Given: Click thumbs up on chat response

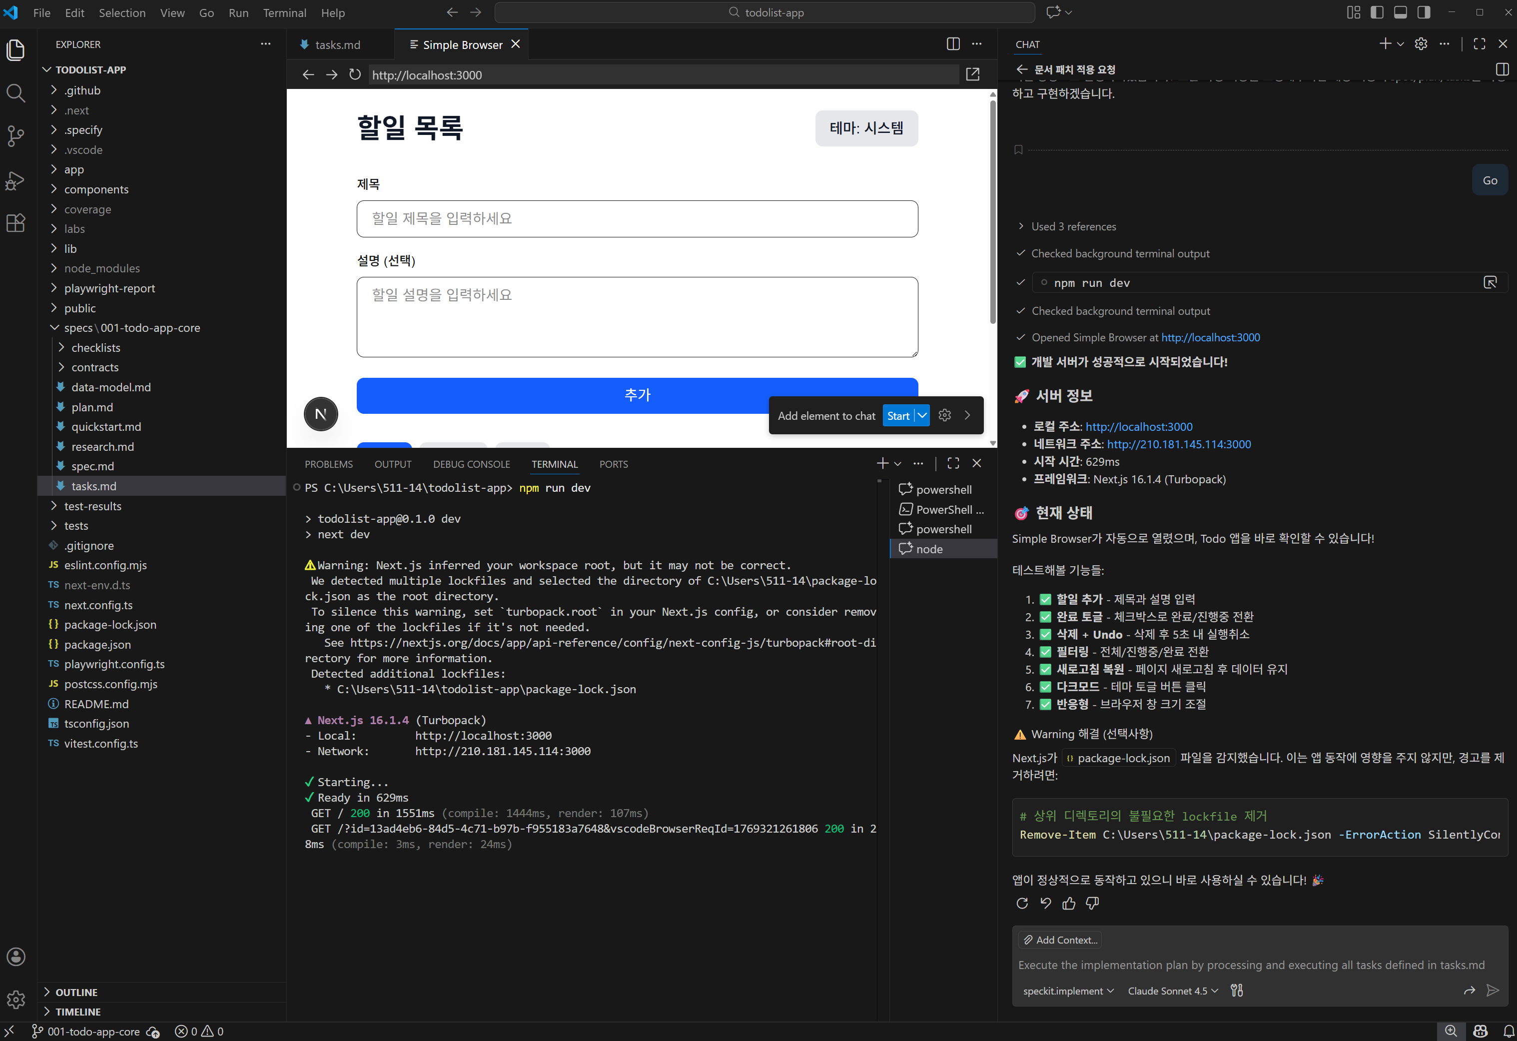Looking at the screenshot, I should pos(1069,903).
